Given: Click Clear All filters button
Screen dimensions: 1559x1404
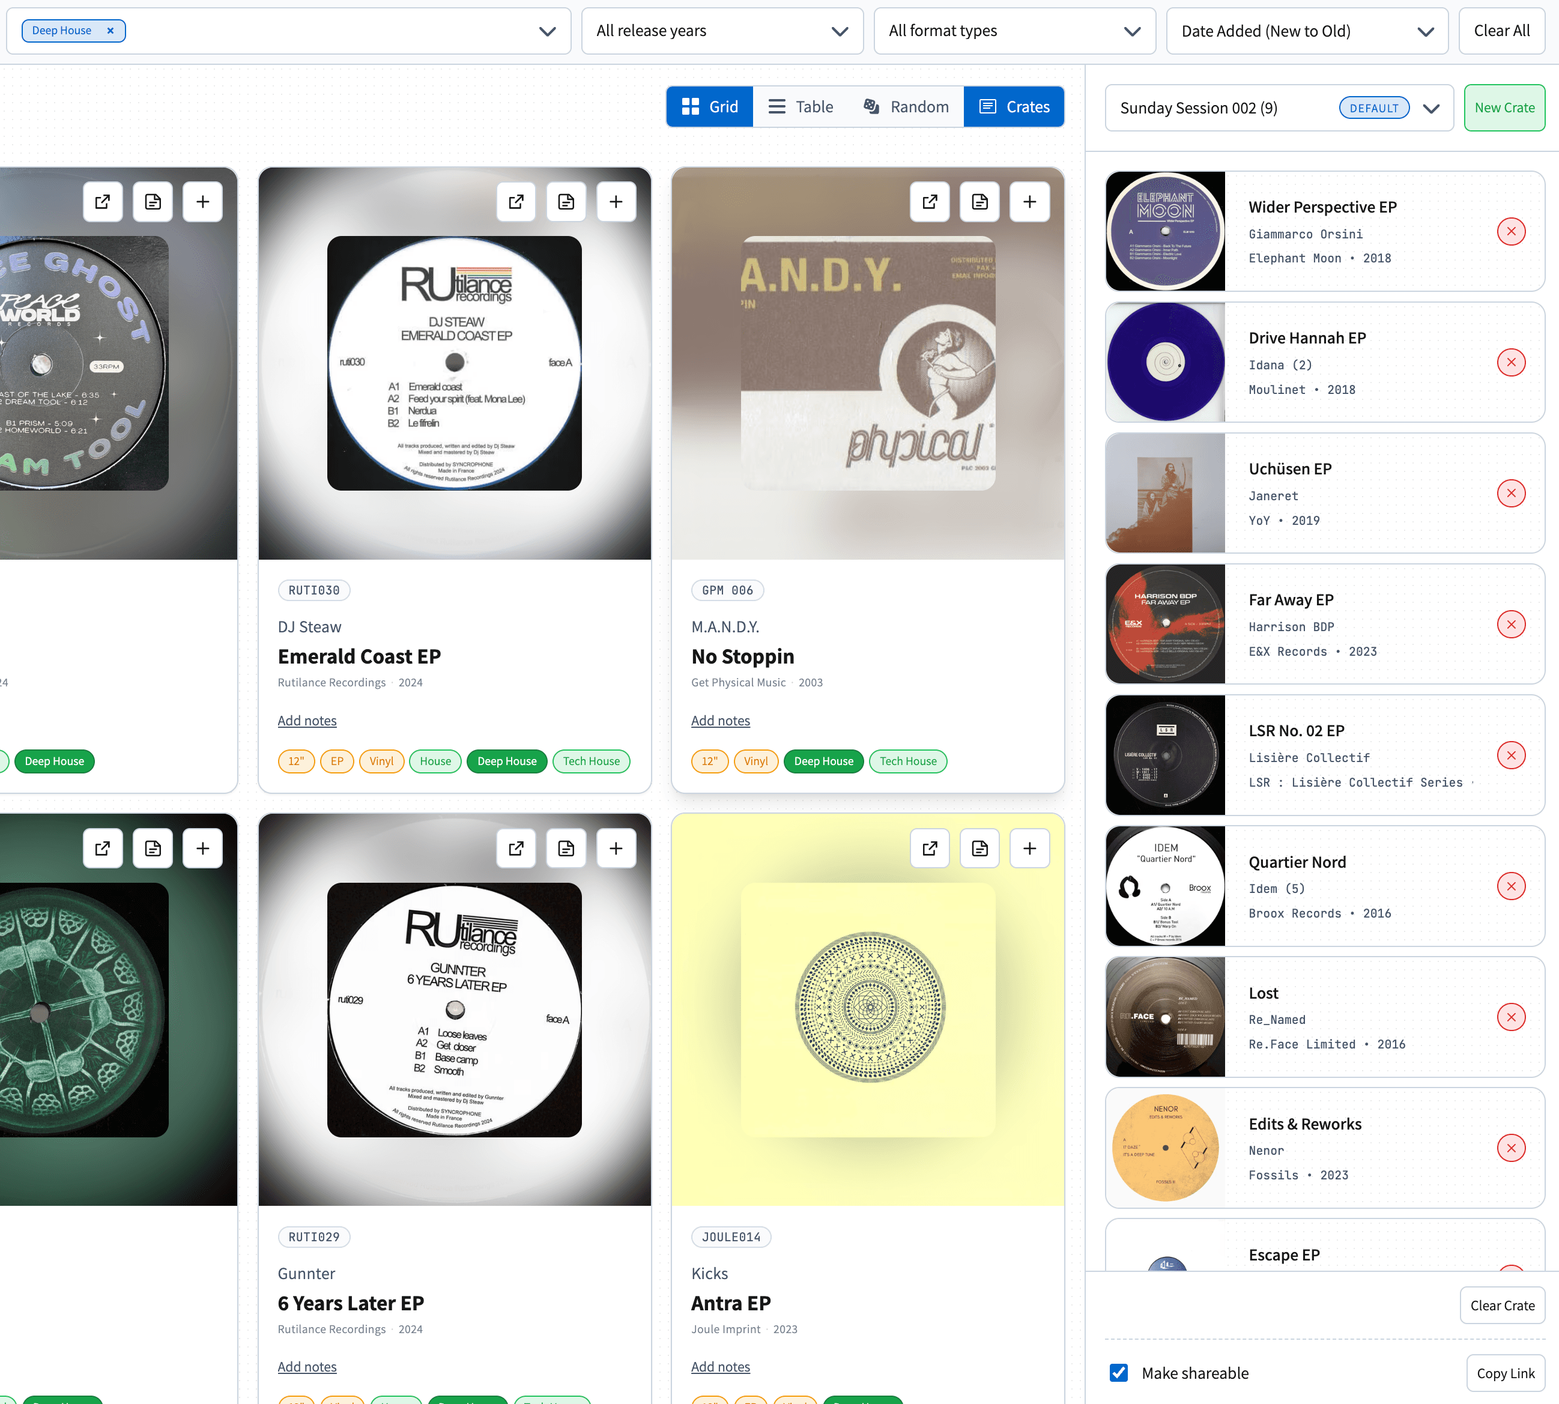Looking at the screenshot, I should [1501, 31].
